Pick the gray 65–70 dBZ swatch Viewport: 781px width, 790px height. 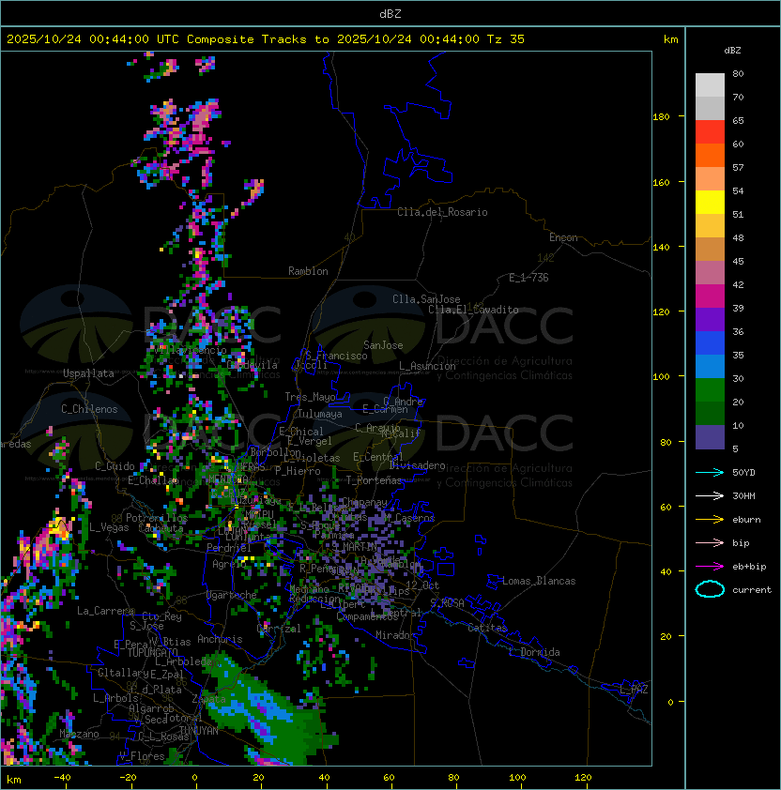click(710, 108)
